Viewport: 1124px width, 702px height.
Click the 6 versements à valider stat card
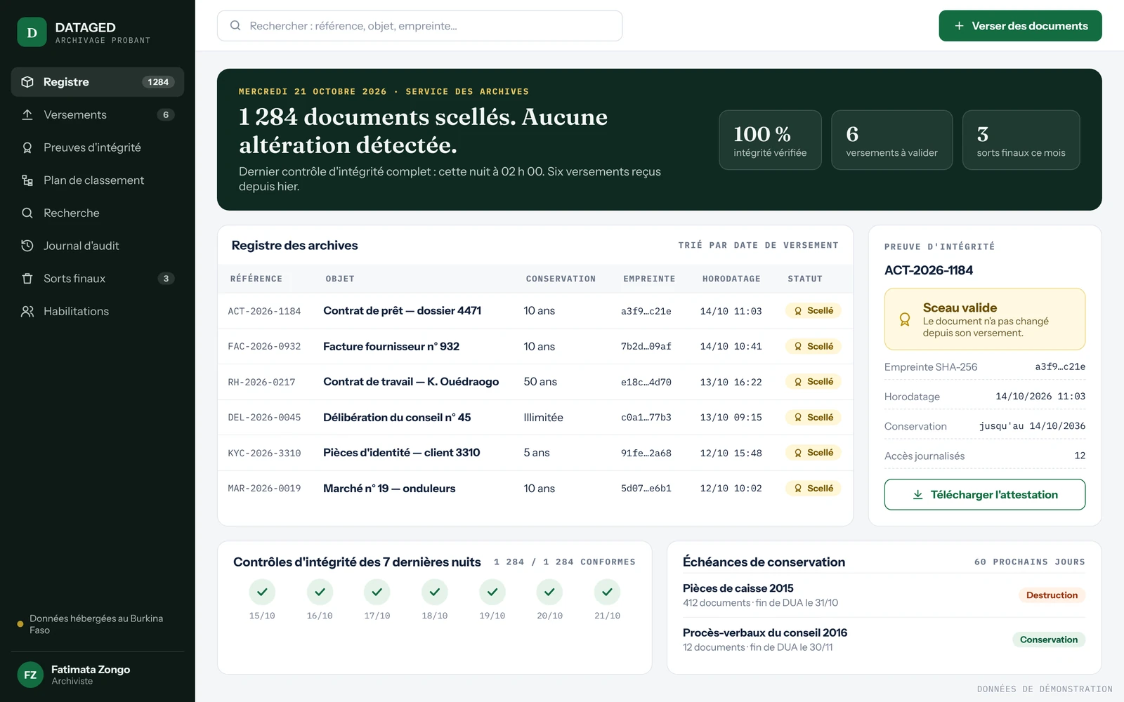892,140
